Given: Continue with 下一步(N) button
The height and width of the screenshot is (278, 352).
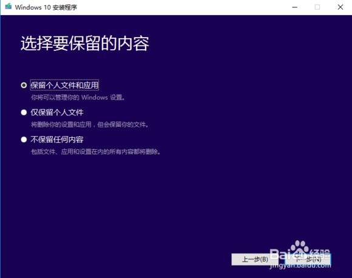Looking at the screenshot, I should [x=308, y=259].
